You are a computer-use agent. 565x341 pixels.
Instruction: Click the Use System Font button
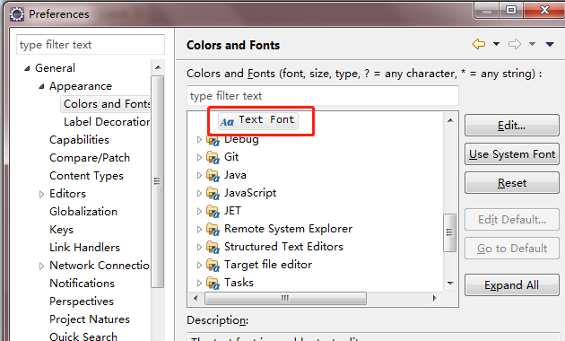(512, 154)
